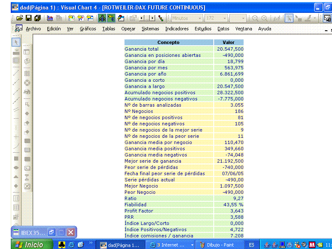
Task: Open the Estudios menu
Action: click(x=203, y=29)
